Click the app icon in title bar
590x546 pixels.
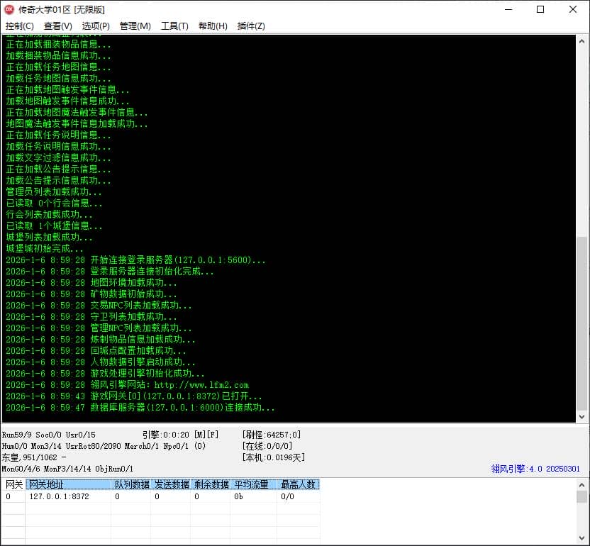9,9
